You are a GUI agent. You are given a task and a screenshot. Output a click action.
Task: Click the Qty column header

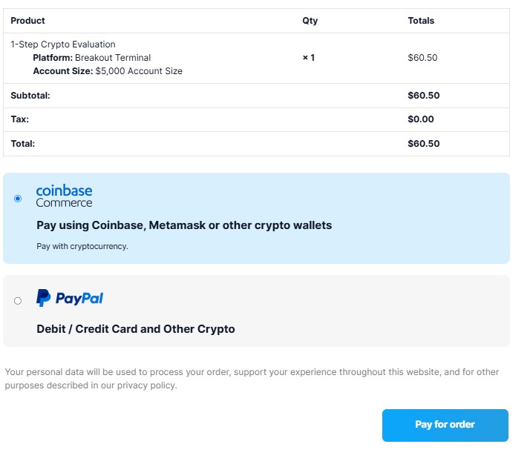pos(310,21)
